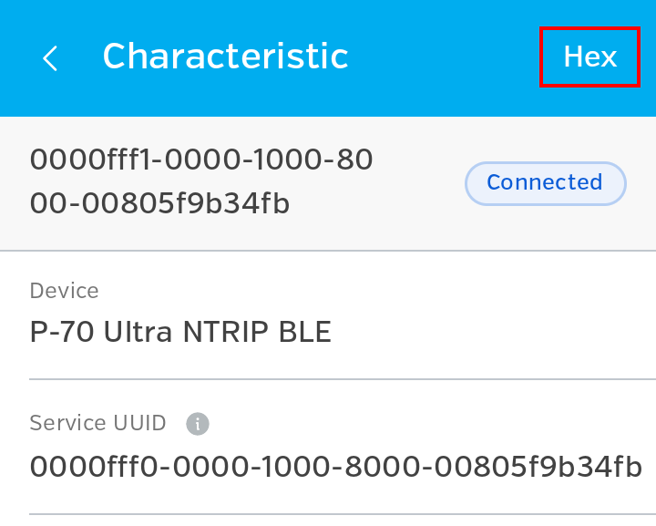This screenshot has width=656, height=526.
Task: Click the characteristic UUID starting 0000fff1
Action: (x=200, y=160)
